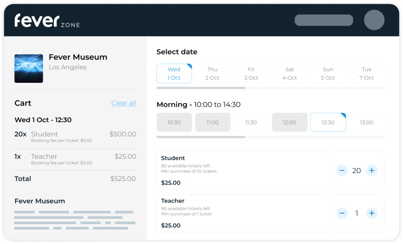This screenshot has width=403, height=244.
Task: Click the 'Cart' heading
Action: click(x=23, y=103)
